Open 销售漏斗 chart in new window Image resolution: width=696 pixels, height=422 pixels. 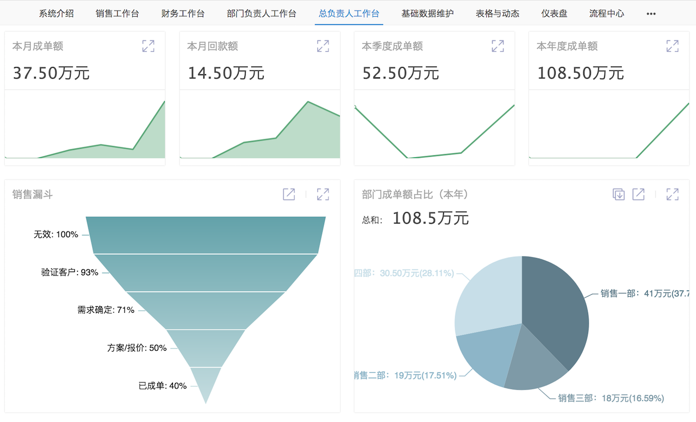tap(289, 194)
